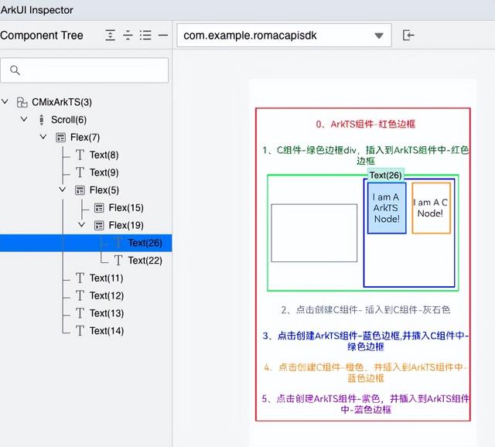Screen dimensions: 495x447
Task: Click the expand all tree icon
Action: pyautogui.click(x=110, y=35)
